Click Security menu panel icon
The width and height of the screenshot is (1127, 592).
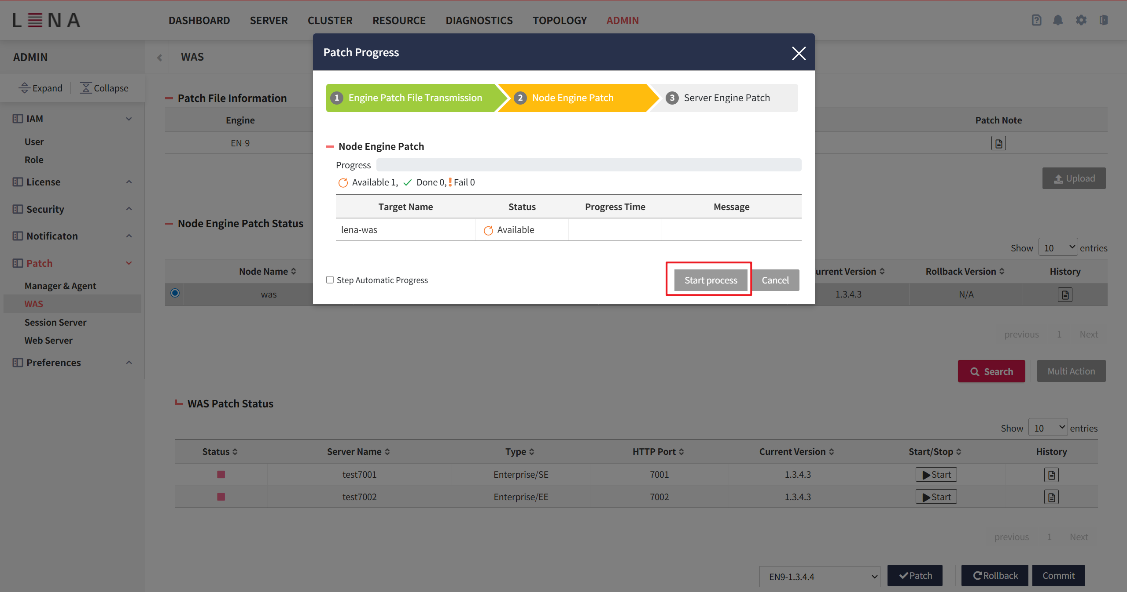(x=18, y=209)
